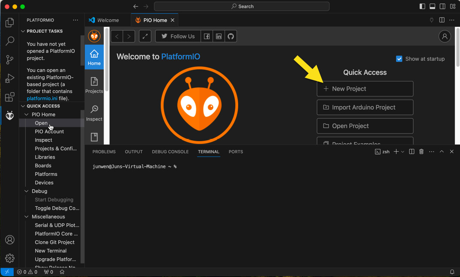
Task: Click PlatformIO Home icon in status bar
Action: [x=62, y=272]
